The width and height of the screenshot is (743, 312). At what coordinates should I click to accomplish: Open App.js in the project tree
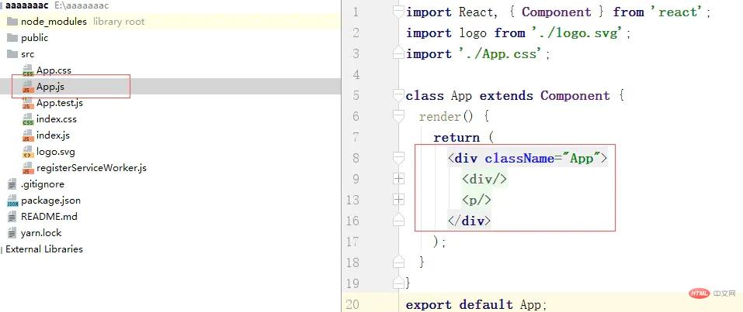pos(50,87)
